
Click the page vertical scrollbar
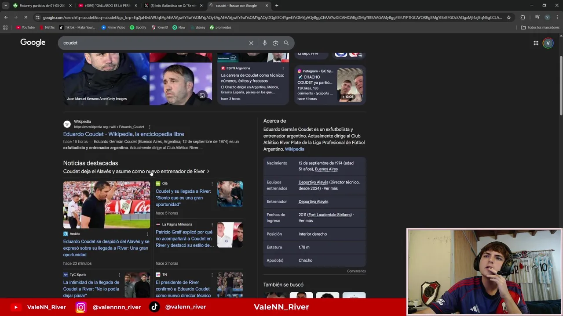560,86
